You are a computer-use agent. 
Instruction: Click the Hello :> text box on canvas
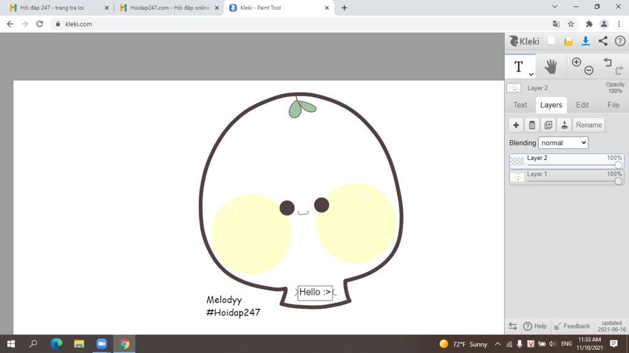click(315, 292)
